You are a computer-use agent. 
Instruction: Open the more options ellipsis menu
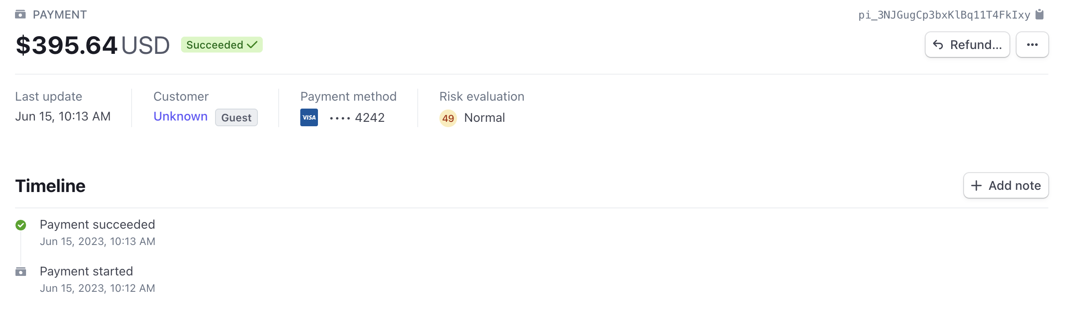click(x=1032, y=45)
